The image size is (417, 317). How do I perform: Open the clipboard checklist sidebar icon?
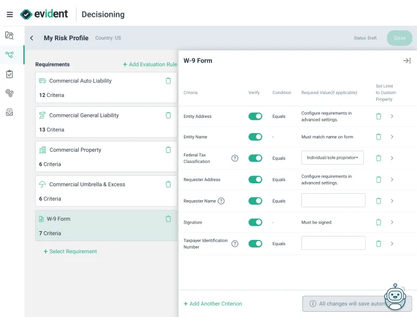coord(9,74)
